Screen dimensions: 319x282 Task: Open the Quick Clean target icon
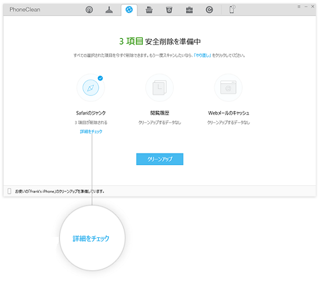click(89, 9)
